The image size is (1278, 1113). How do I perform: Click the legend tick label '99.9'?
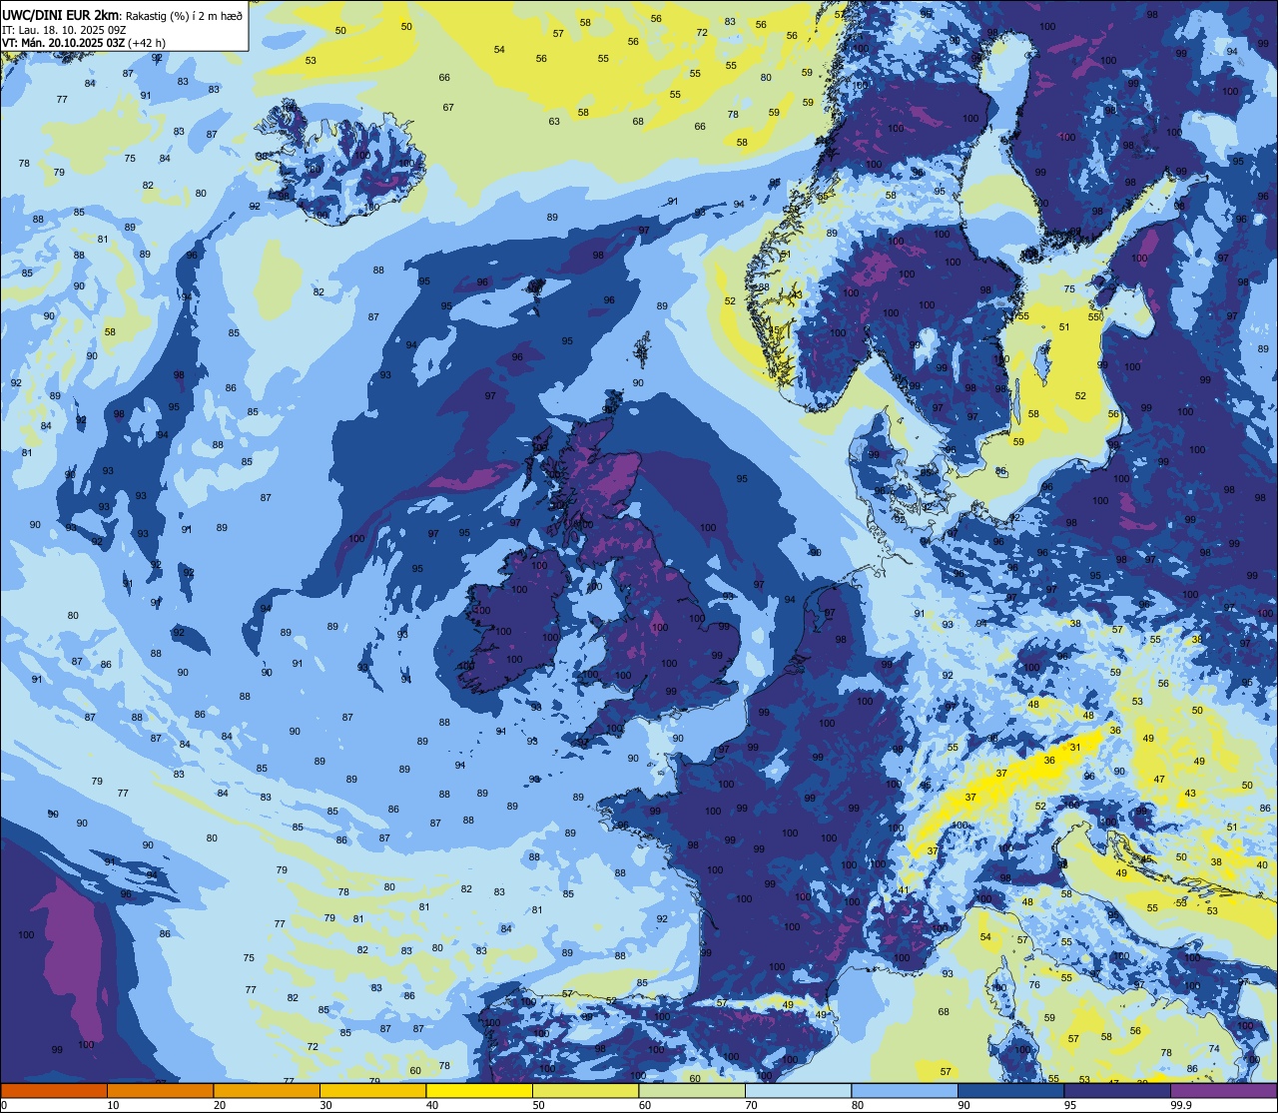(1182, 1105)
